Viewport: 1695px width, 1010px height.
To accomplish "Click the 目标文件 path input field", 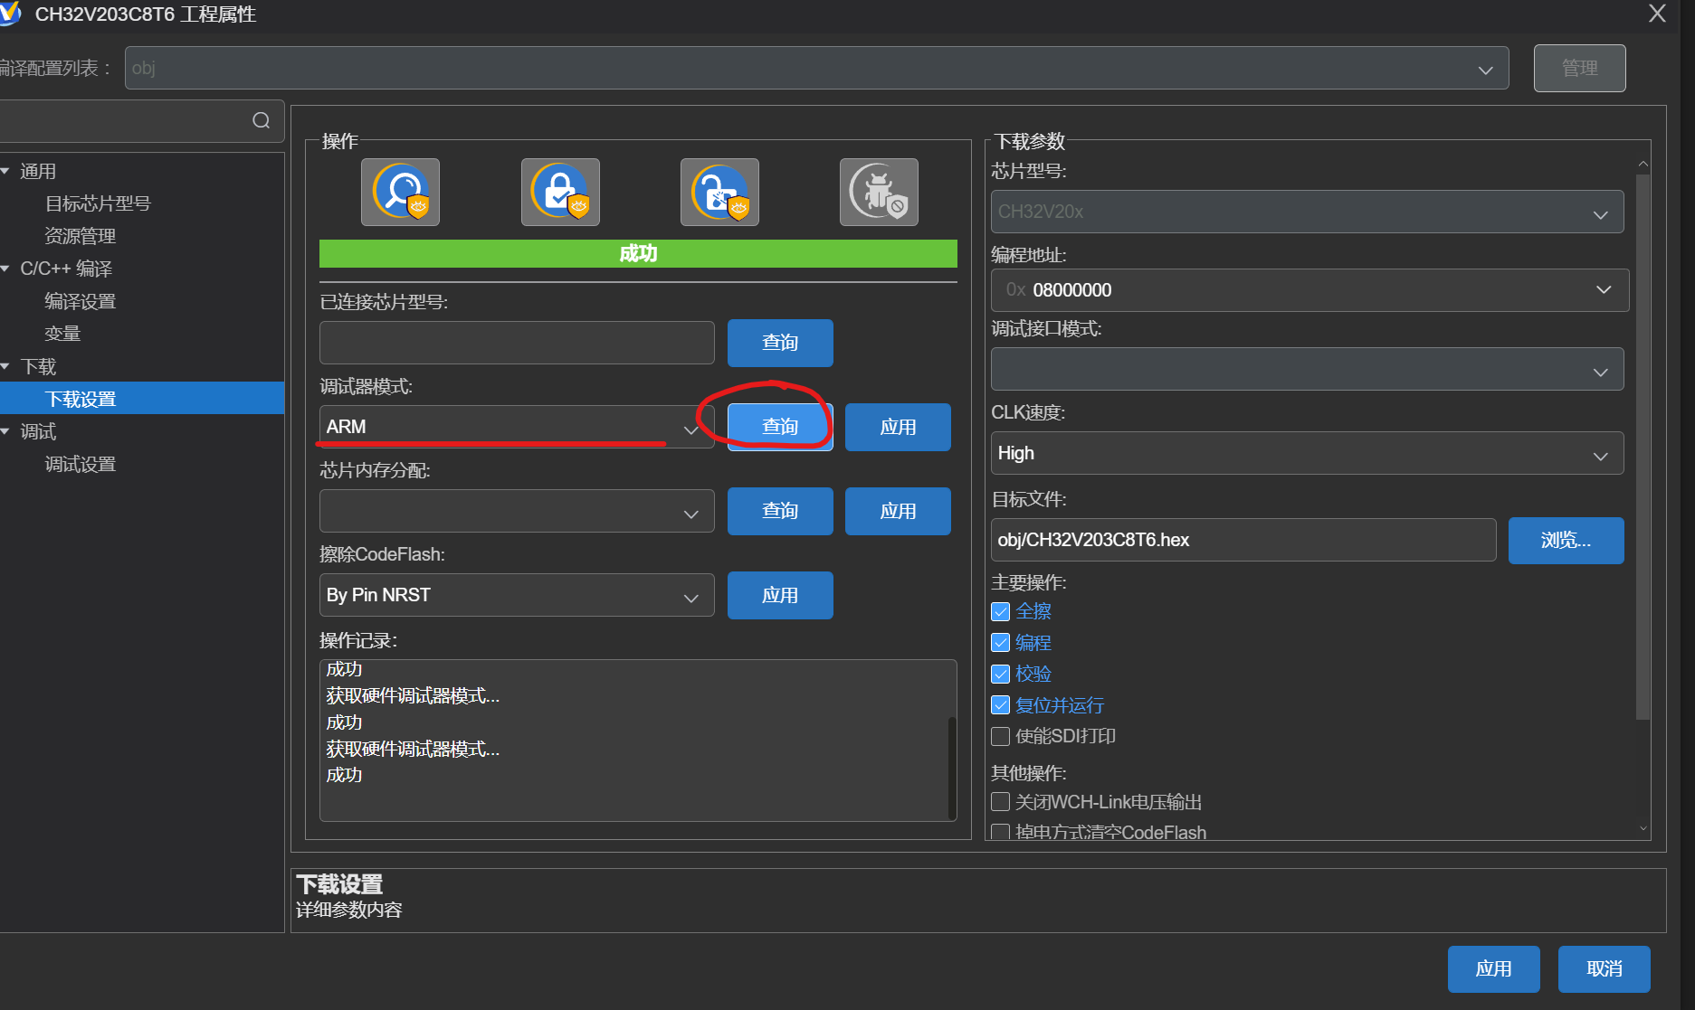I will (1243, 541).
